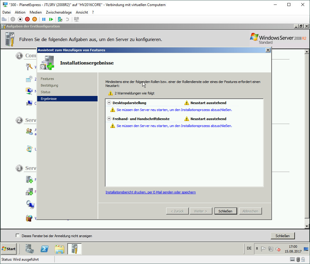Check 'Dieses Fenster bei der Anmeldung nicht anzeigen'
310x264 pixels.
pos(18,236)
